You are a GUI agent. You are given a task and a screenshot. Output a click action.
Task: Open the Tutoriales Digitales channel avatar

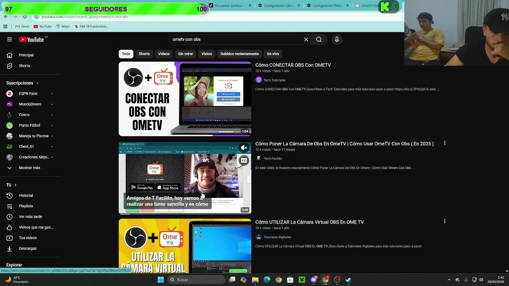pos(258,237)
